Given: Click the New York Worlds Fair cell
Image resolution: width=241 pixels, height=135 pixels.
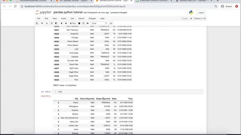Looking at the screenshot, I should tap(69, 118).
